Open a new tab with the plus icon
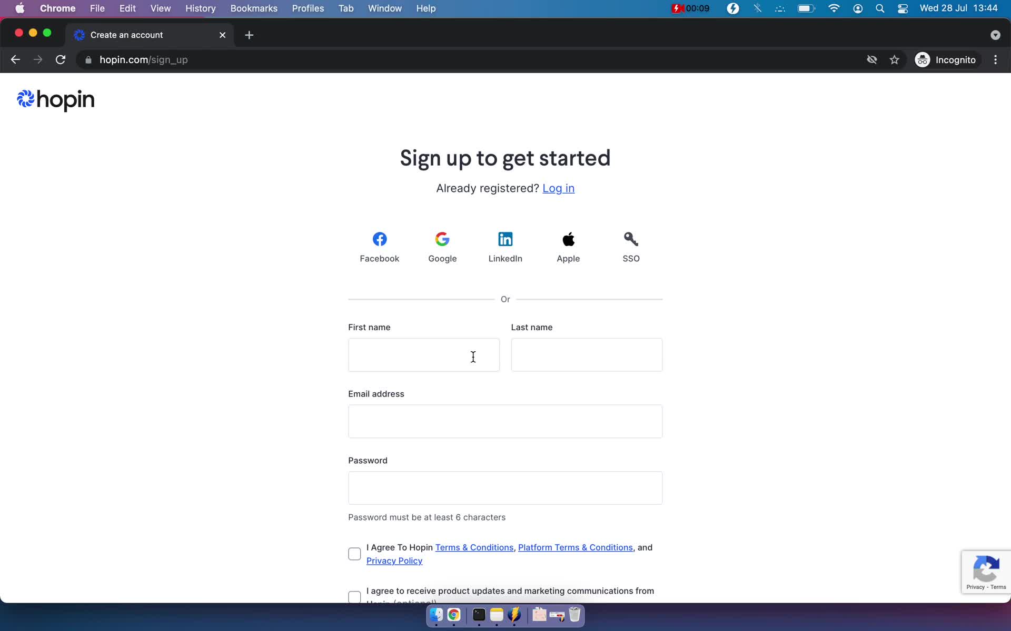The width and height of the screenshot is (1011, 631). 249,35
